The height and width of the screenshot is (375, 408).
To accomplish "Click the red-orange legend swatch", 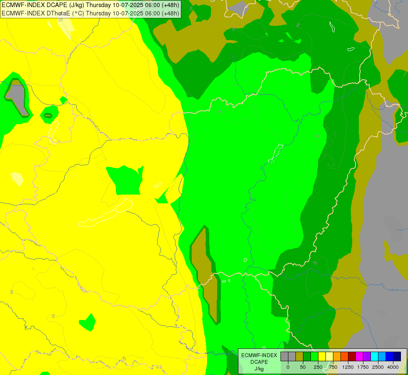I will point(345,357).
